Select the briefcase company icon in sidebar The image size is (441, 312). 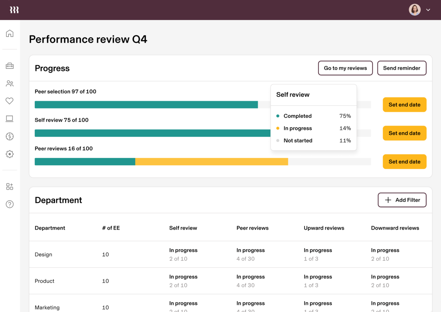click(x=9, y=65)
